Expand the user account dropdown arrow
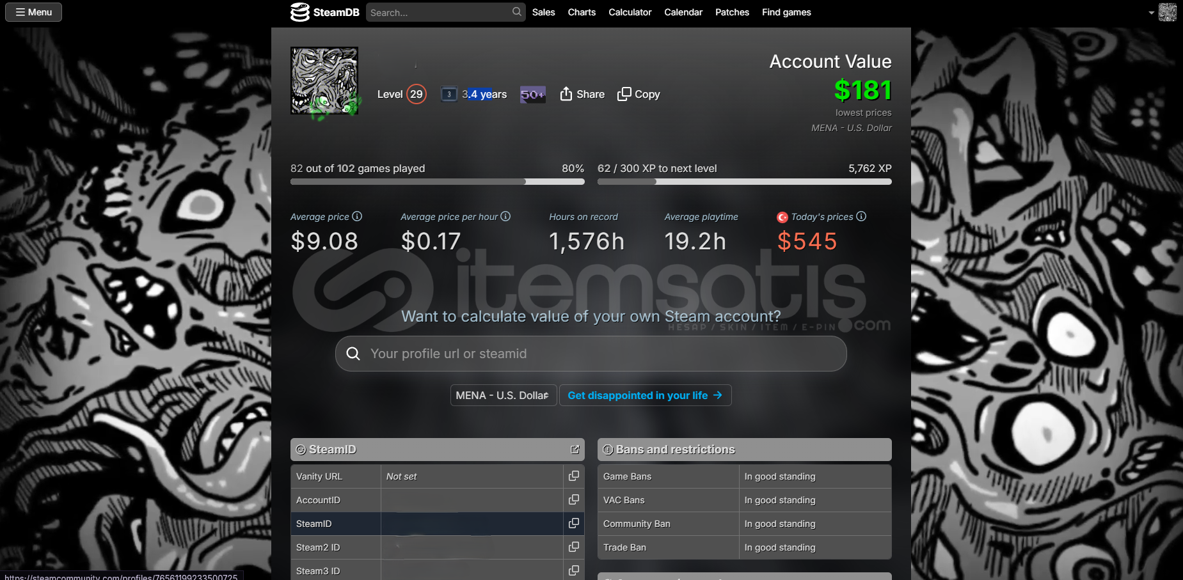This screenshot has width=1183, height=580. pos(1152,12)
